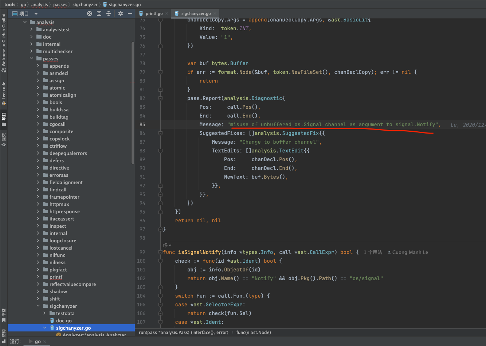Viewport: 486px width, 346px height.
Task: Click the Collapse All icon in project panel
Action: [109, 13]
